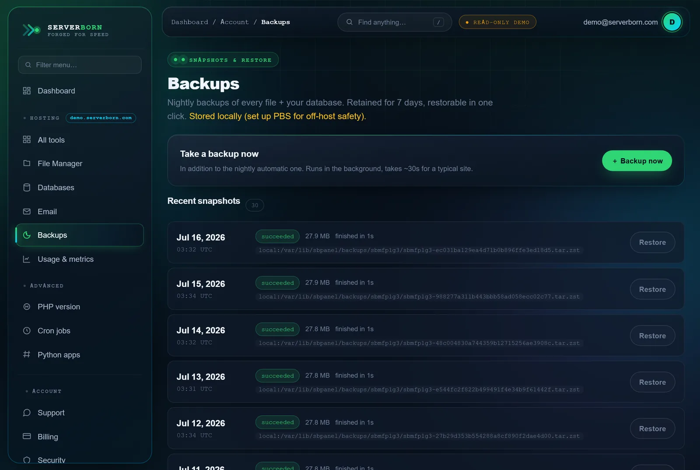
Task: Go to Billing page
Action: pyautogui.click(x=79, y=437)
